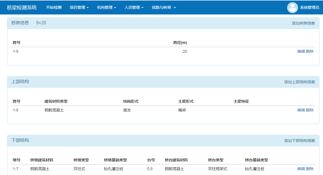Delete the 上部结构 row for span 1-8
Image resolution: width=323 pixels, height=175 pixels.
click(x=310, y=110)
